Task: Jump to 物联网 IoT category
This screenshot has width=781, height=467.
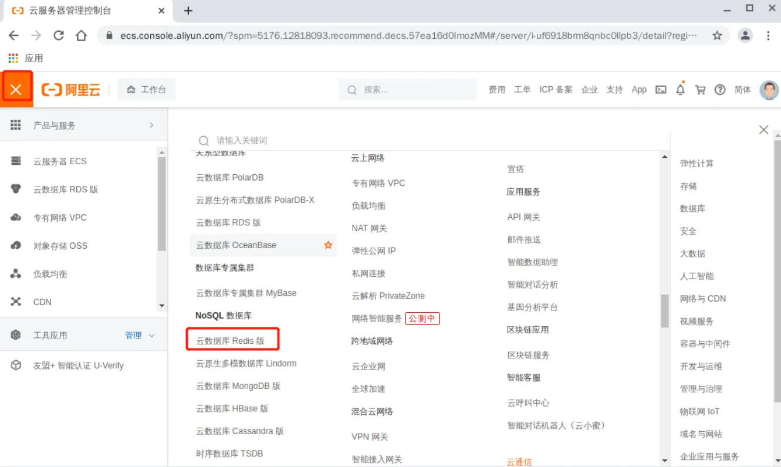Action: tap(700, 412)
